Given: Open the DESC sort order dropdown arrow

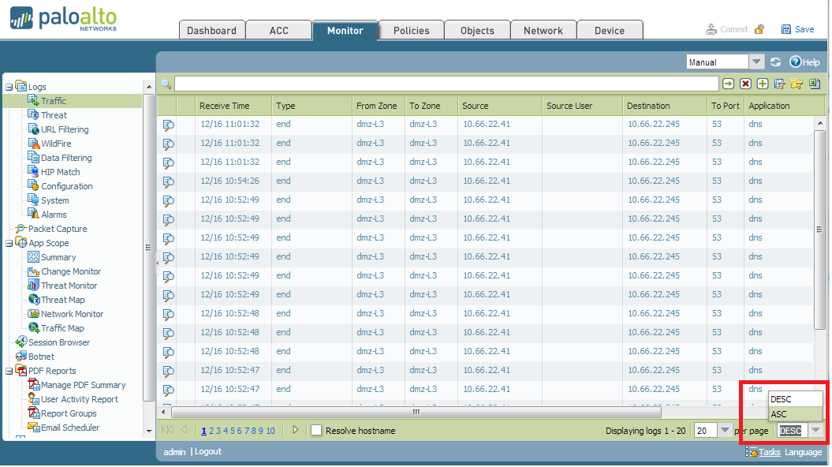Looking at the screenshot, I should pyautogui.click(x=816, y=431).
